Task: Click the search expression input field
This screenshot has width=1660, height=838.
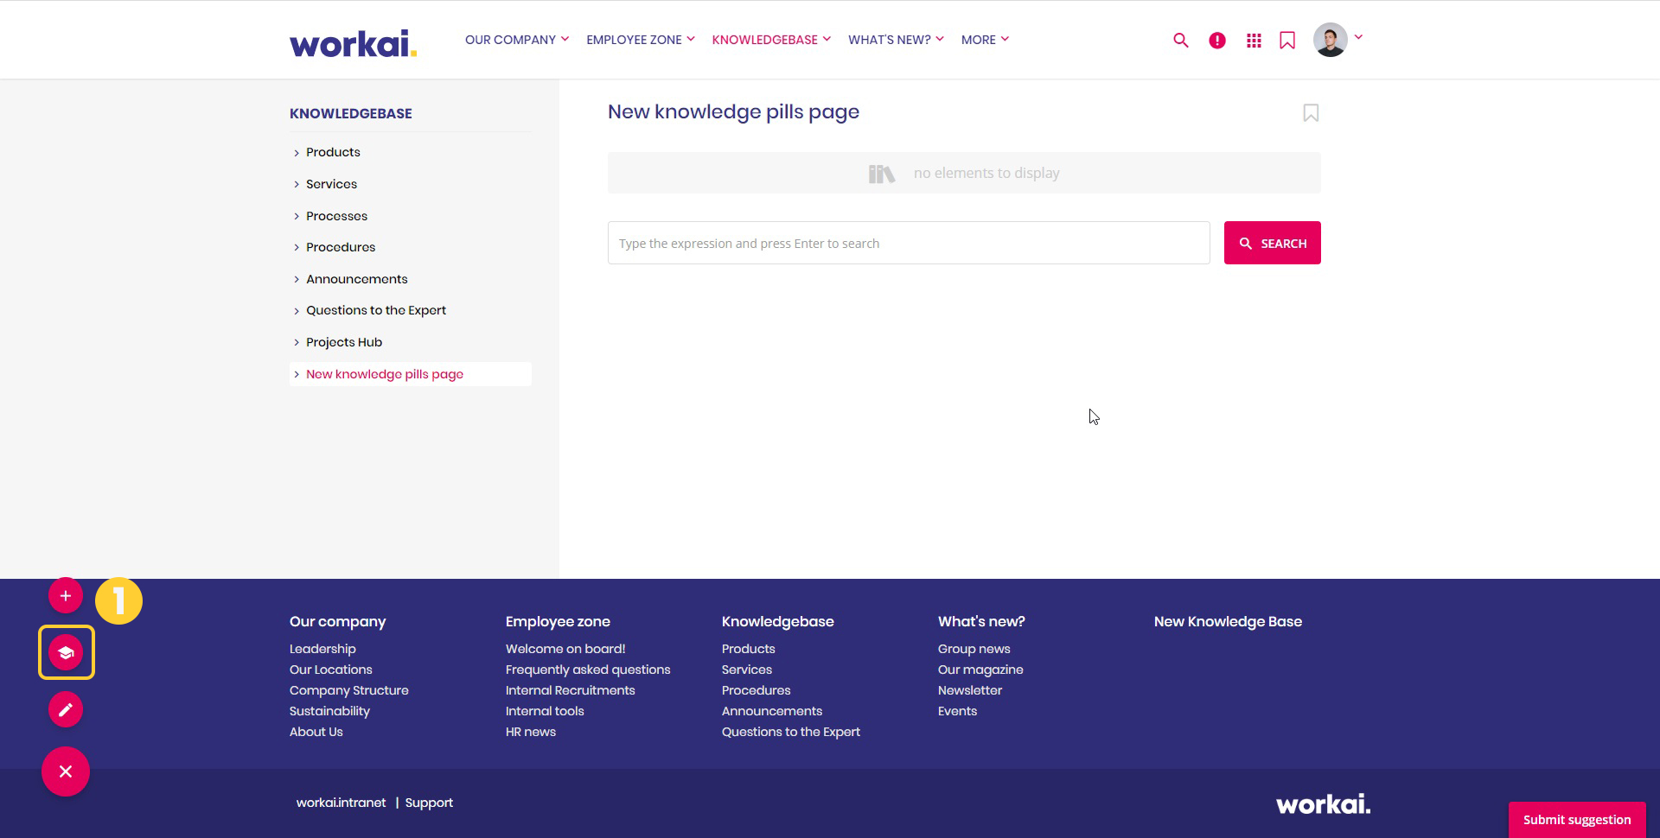Action: pos(909,243)
